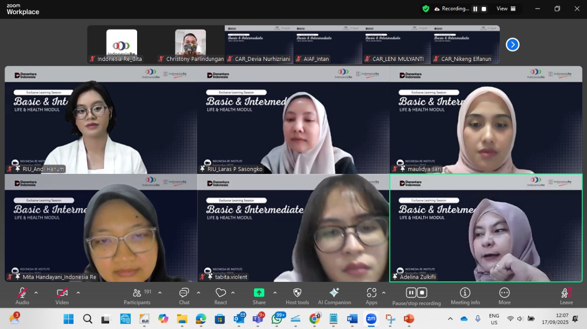Expand video options arrow next to Video
This screenshot has height=329, width=587.
[78, 293]
